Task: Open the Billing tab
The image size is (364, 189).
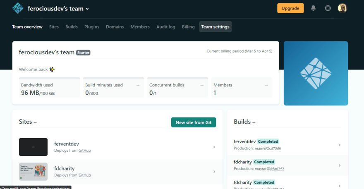Action: [188, 27]
